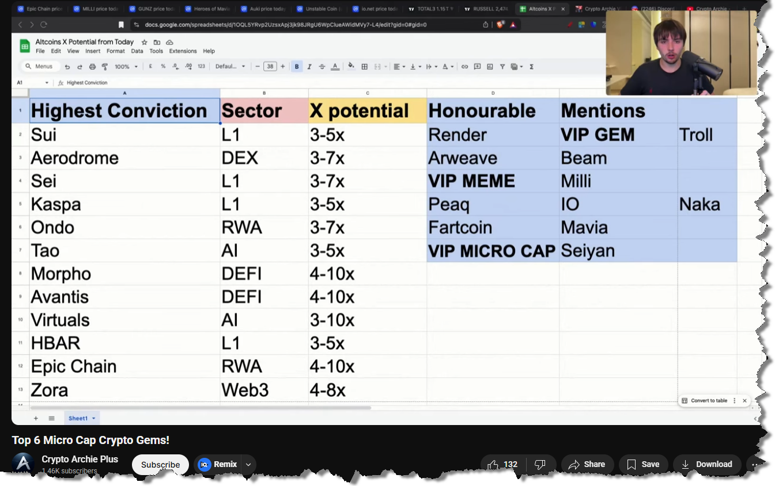Click the Subscribe button

pyautogui.click(x=160, y=465)
